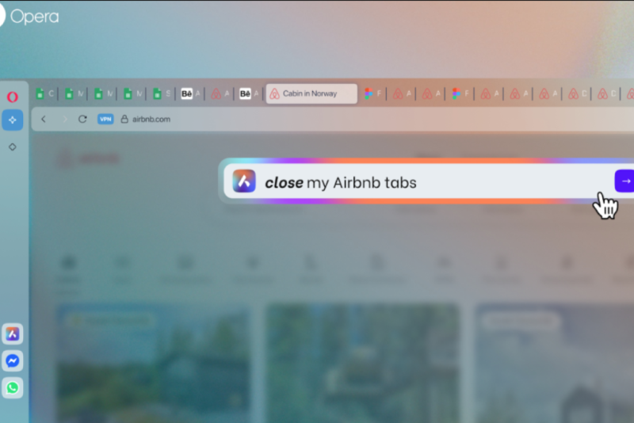Reload the current page
Viewport: 634px width, 423px height.
pyautogui.click(x=82, y=119)
